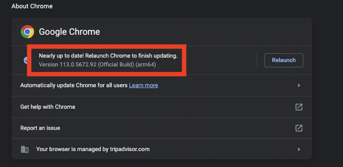343x167 pixels.
Task: Click Automatically update Chrome for all users text
Action: [x=74, y=85]
